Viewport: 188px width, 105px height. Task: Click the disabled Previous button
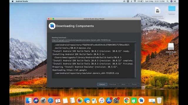point(113,84)
